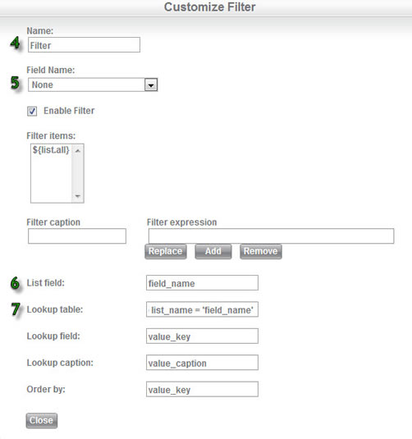The image size is (412, 439).
Task: Click the Close button
Action: click(x=42, y=420)
